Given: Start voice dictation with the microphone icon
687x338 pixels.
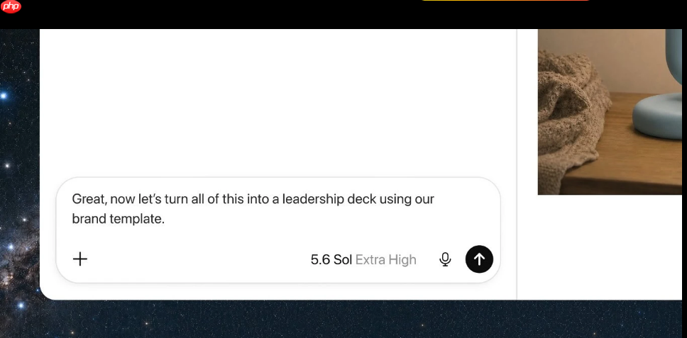Looking at the screenshot, I should [x=445, y=259].
